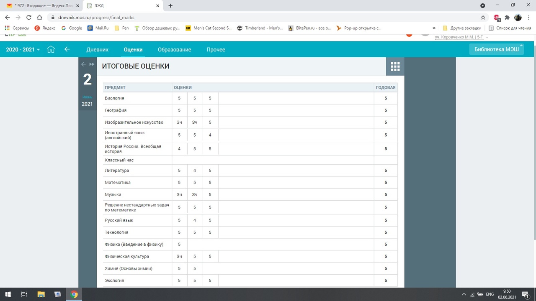Expand the user profile dropdown arrow
The width and height of the screenshot is (536, 301).
coord(487,38)
